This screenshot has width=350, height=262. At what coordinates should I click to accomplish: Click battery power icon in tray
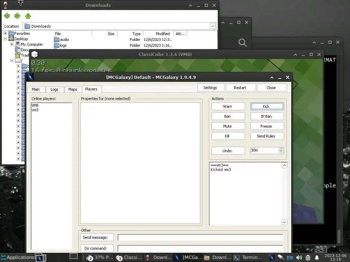(x=308, y=258)
